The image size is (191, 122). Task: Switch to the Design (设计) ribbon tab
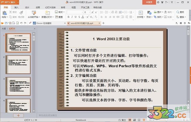click(x=27, y=7)
